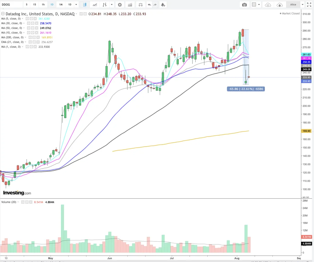Screen dimensions: 314x262
Task: Select the 1h timeframe
Action: click(43, 5)
